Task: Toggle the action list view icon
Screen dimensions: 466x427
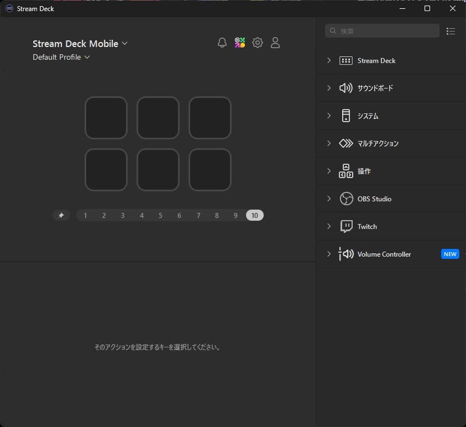Action: (451, 31)
